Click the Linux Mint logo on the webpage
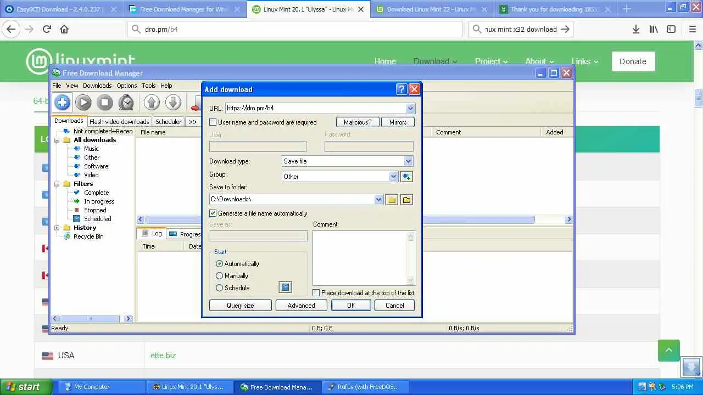 click(81, 61)
